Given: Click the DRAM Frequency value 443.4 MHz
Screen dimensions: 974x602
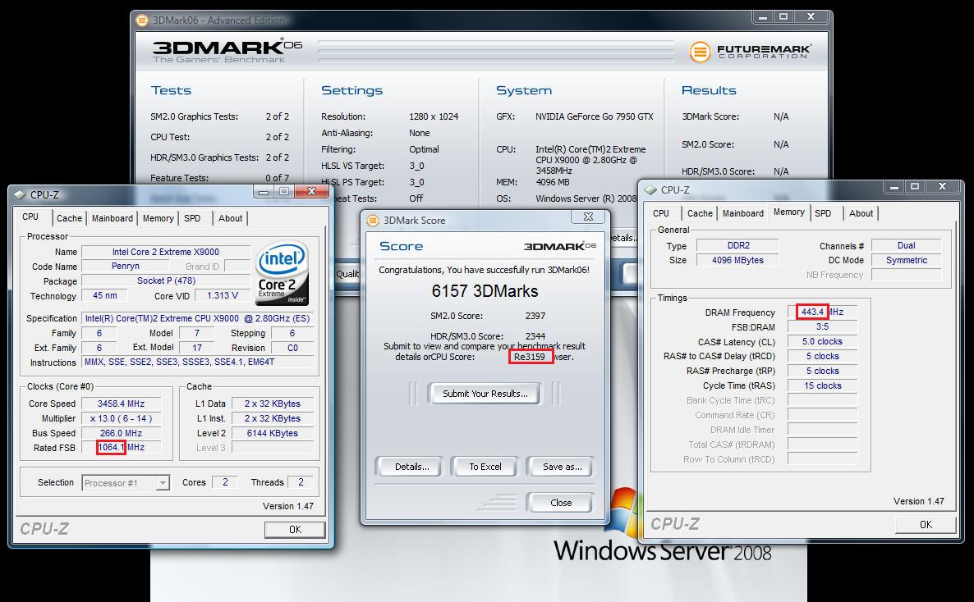Looking at the screenshot, I should [x=822, y=312].
